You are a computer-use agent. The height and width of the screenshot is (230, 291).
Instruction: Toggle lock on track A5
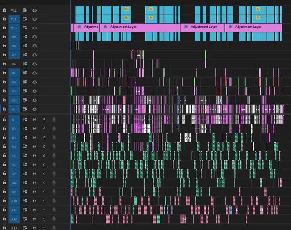[x=5, y=156]
